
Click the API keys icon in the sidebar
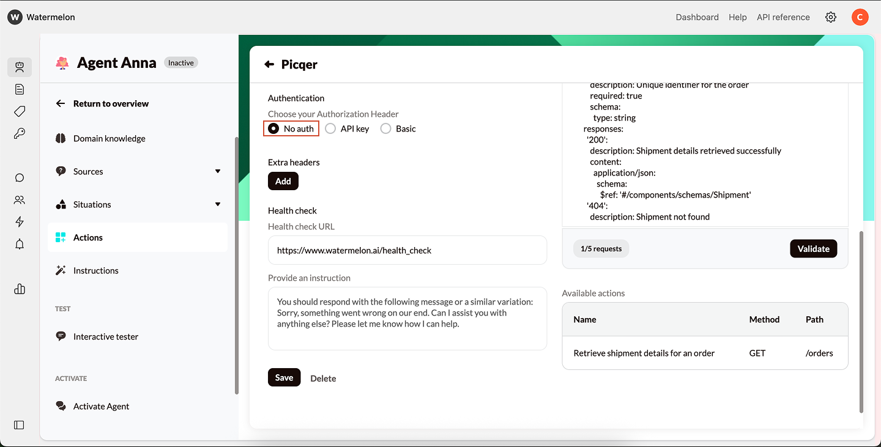[19, 133]
